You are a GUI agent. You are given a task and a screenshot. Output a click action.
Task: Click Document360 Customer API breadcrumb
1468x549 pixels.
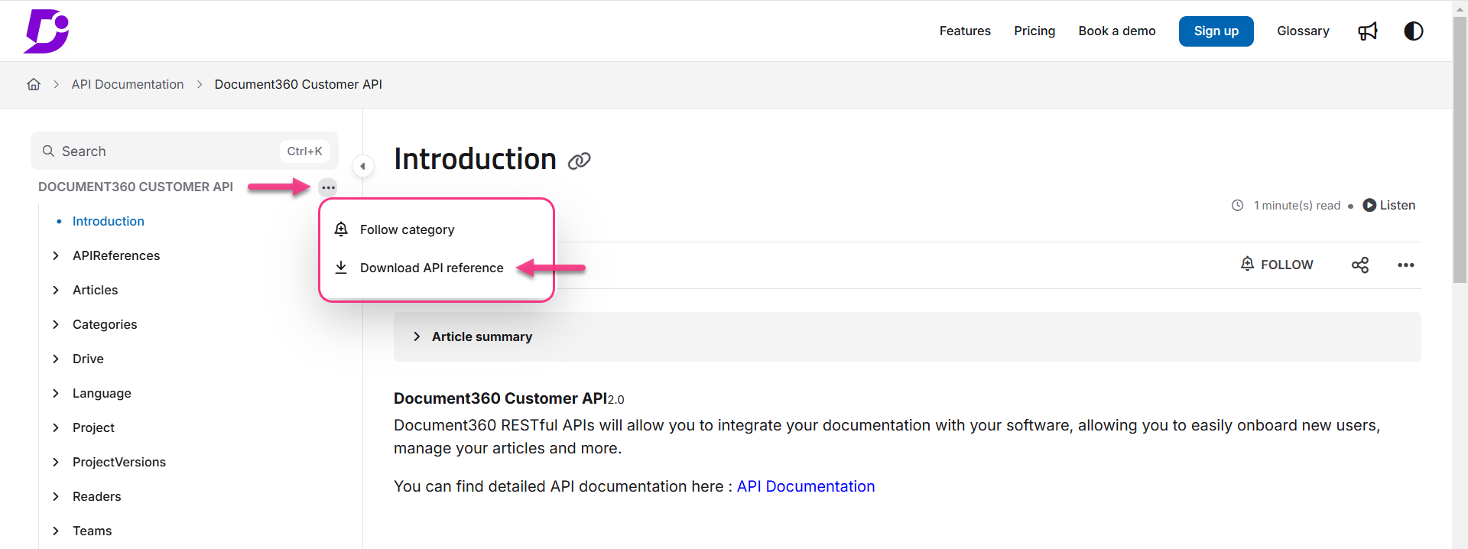point(298,84)
